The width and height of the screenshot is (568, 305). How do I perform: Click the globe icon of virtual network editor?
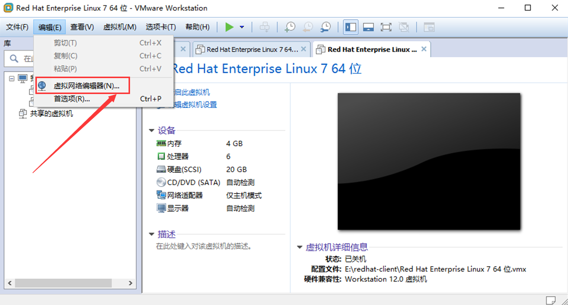click(42, 86)
